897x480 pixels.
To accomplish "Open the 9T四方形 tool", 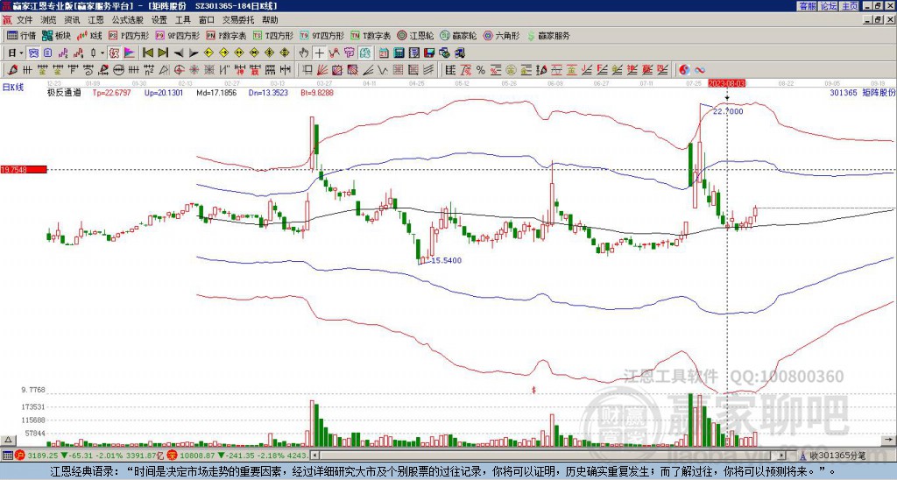I will tap(322, 35).
